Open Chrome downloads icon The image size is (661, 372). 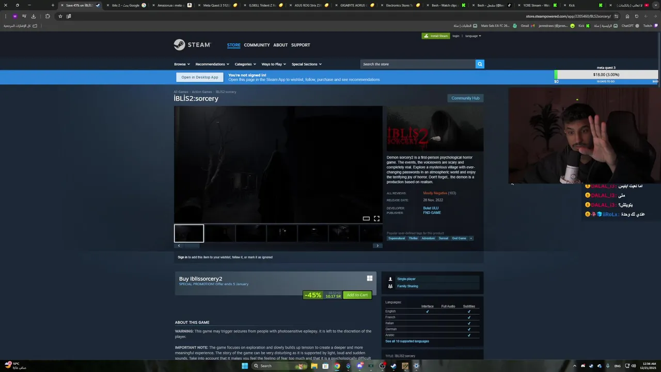[34, 16]
